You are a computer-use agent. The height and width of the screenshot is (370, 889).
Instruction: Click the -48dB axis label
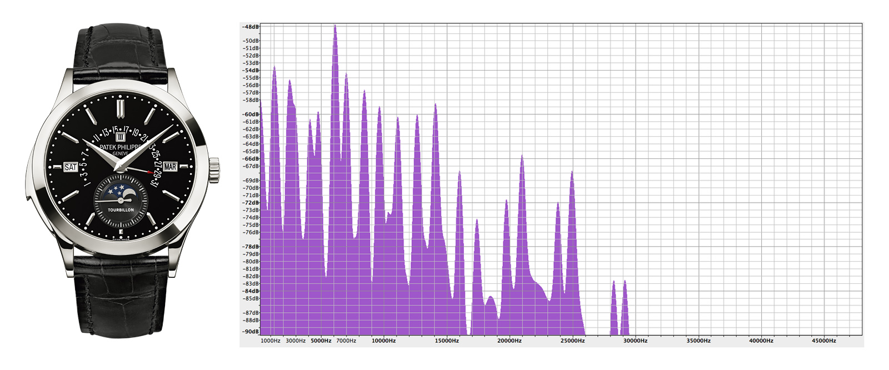251,27
